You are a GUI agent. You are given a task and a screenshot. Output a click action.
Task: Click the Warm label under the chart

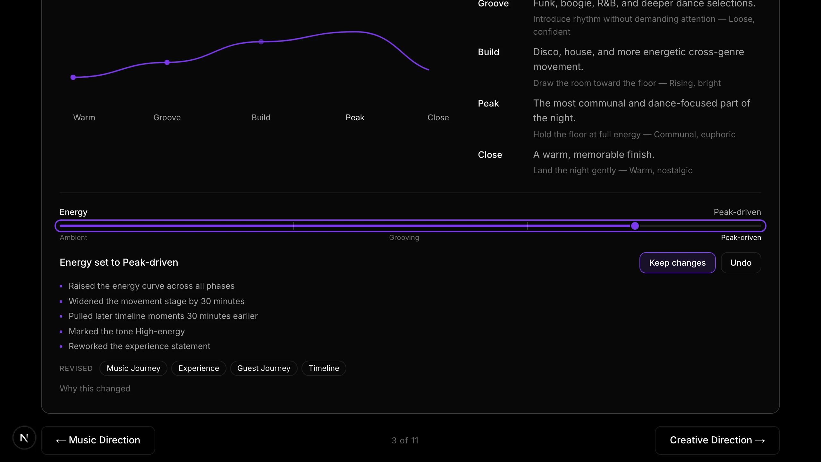[x=84, y=117]
